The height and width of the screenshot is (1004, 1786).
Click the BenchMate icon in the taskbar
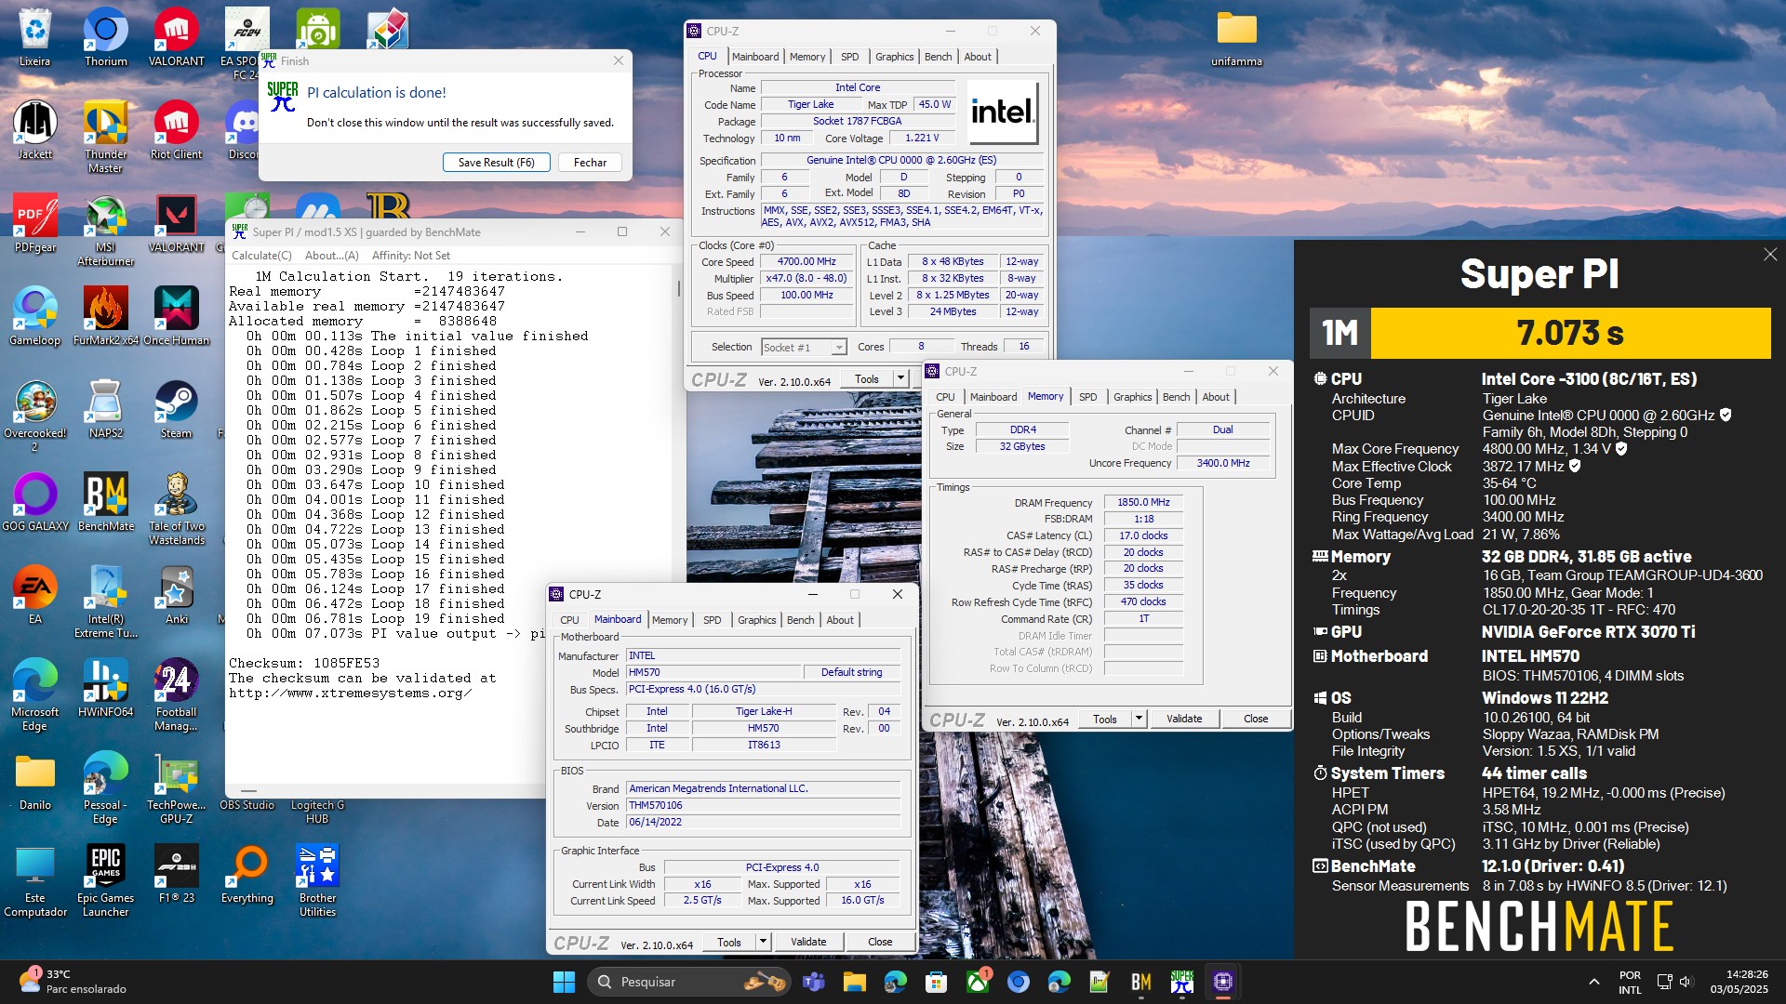[x=1140, y=982]
